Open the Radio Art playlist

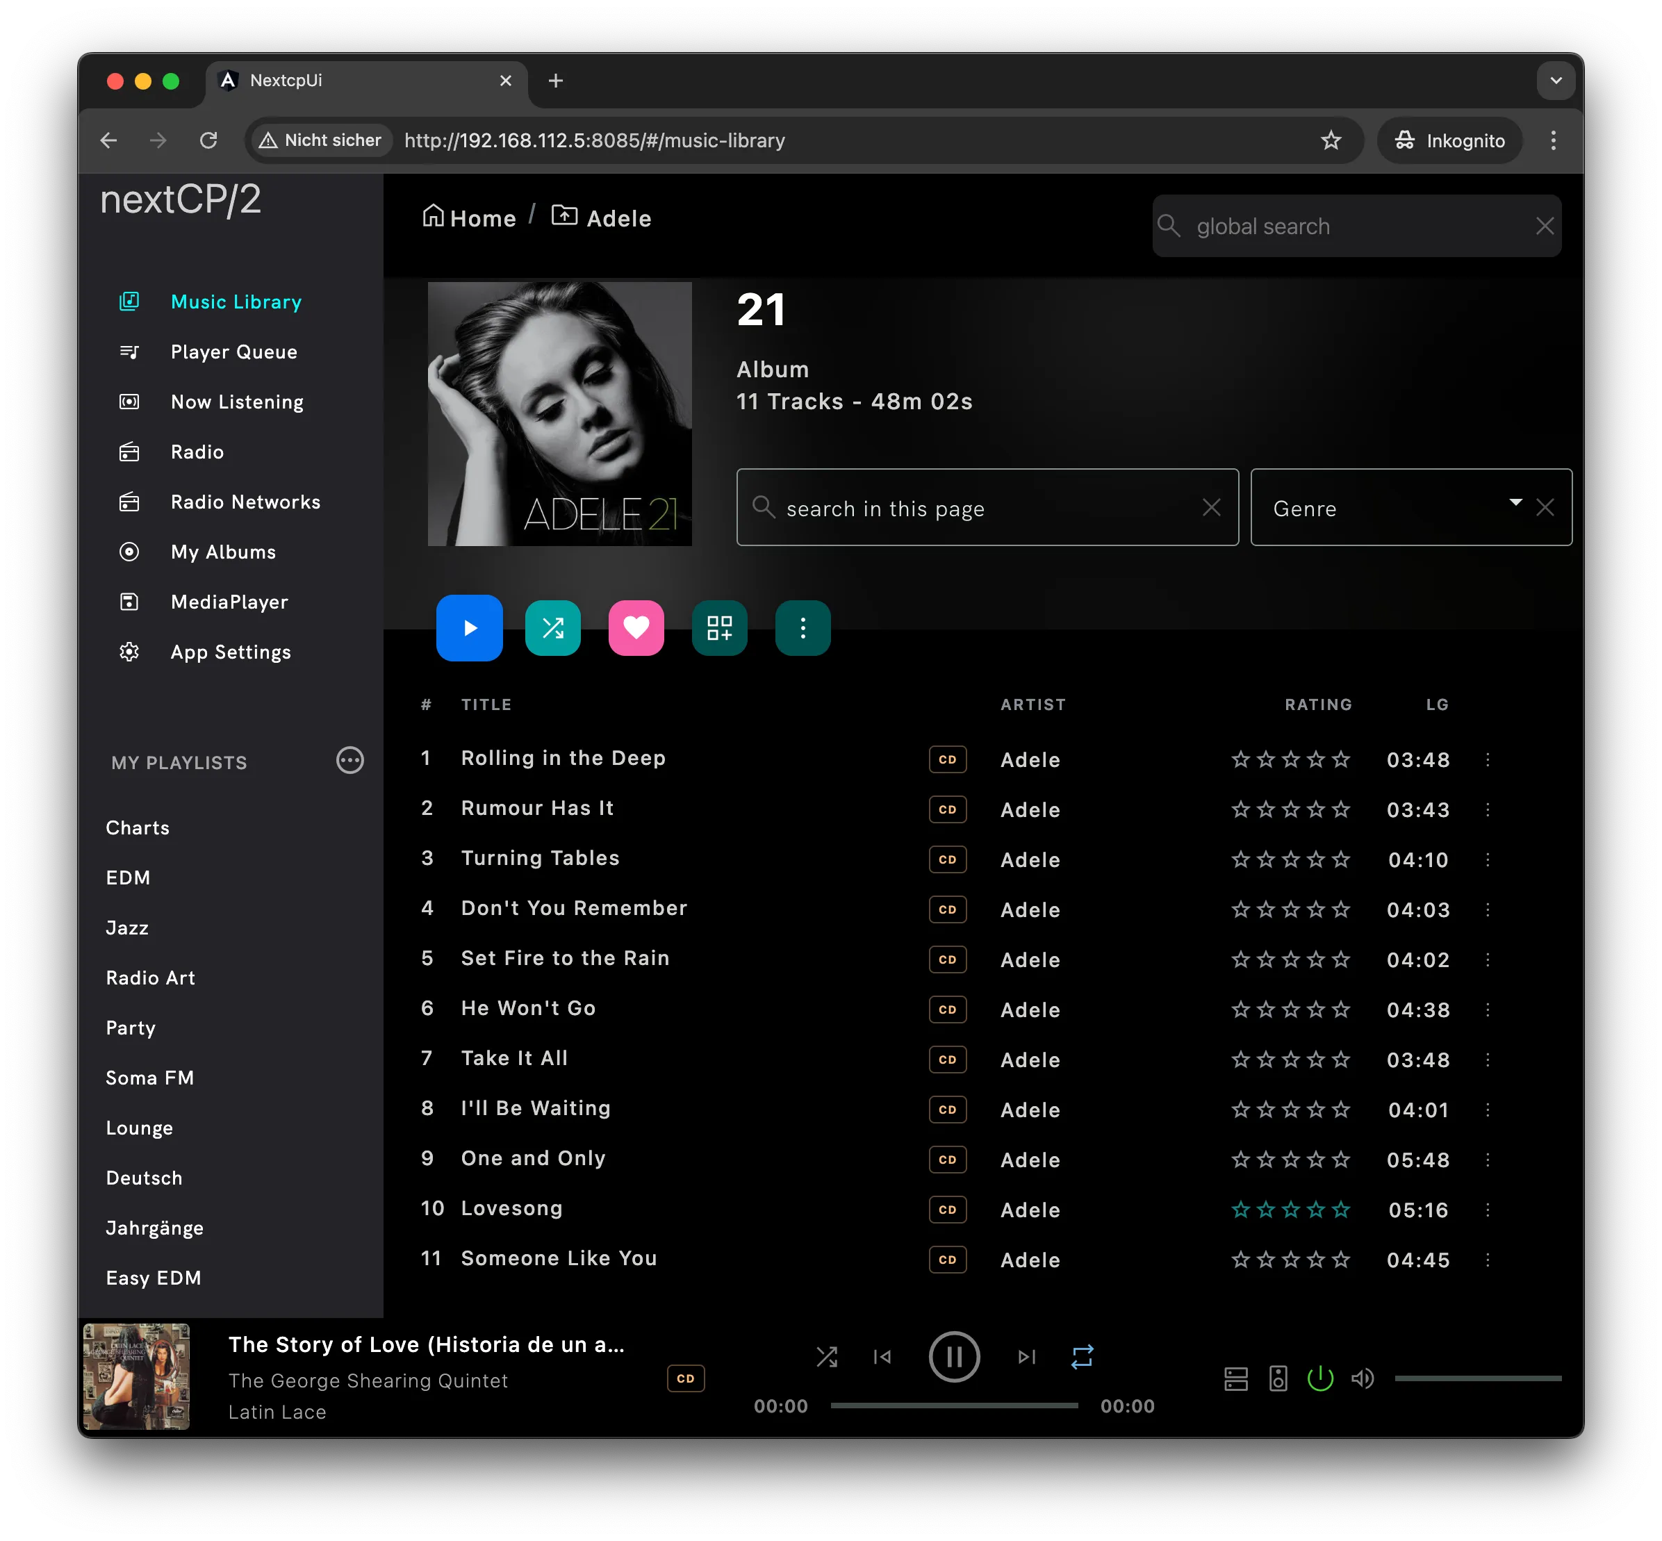(150, 978)
